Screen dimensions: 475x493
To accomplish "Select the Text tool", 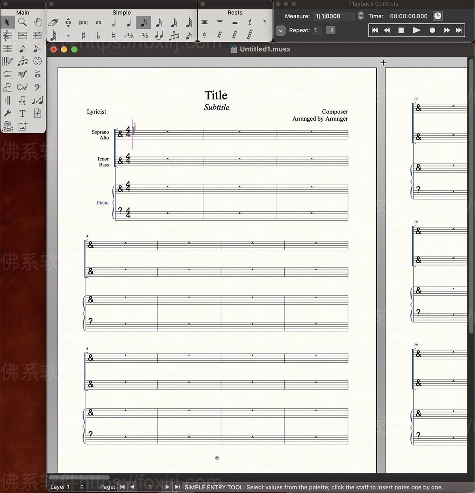I will pos(23,113).
